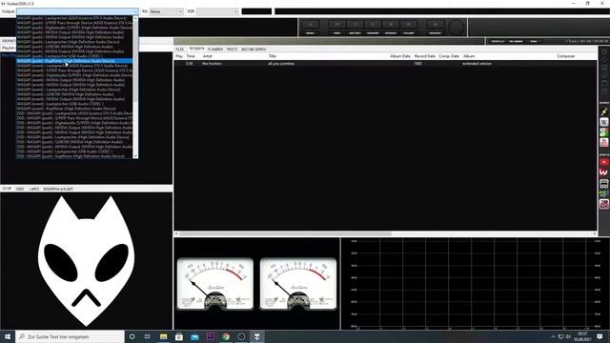This screenshot has height=343, width=610.
Task: Collapse the Output device combo box
Action: [135, 11]
